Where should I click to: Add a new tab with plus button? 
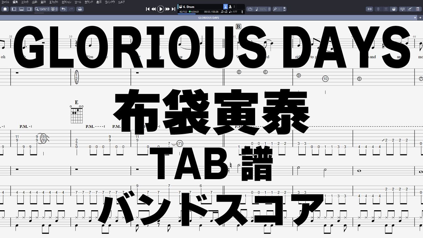click(x=420, y=18)
